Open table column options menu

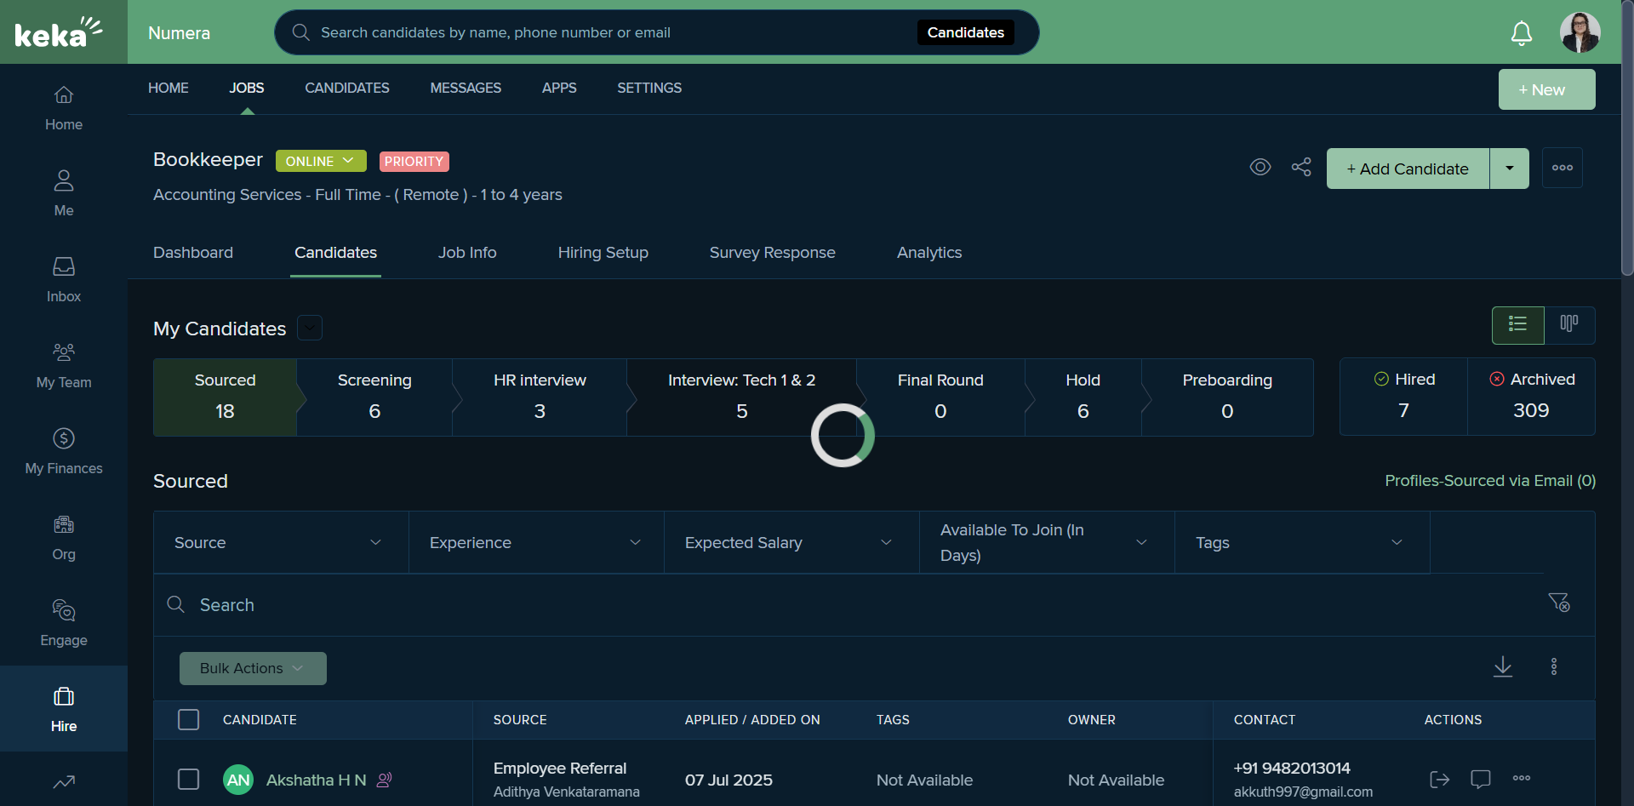[x=1554, y=666]
